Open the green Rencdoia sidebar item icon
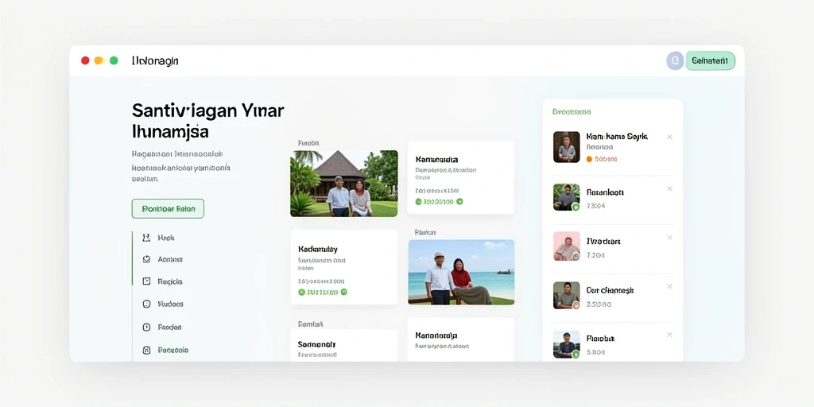 (x=146, y=350)
